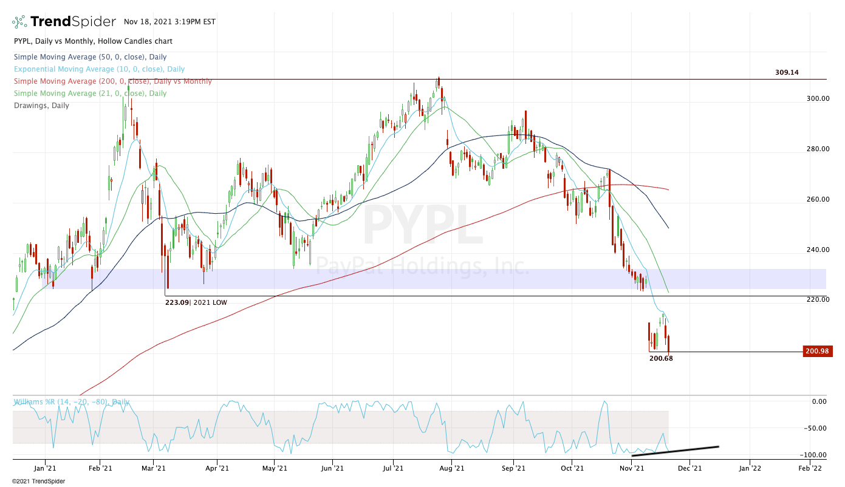Select the black trendline in the Williams %R panel

coord(676,451)
